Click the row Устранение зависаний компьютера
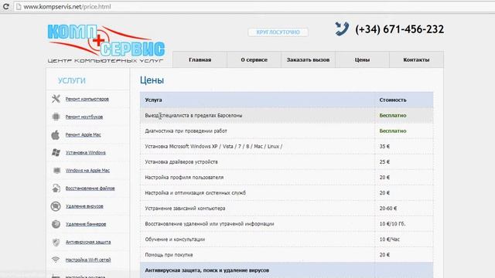 click(x=287, y=208)
